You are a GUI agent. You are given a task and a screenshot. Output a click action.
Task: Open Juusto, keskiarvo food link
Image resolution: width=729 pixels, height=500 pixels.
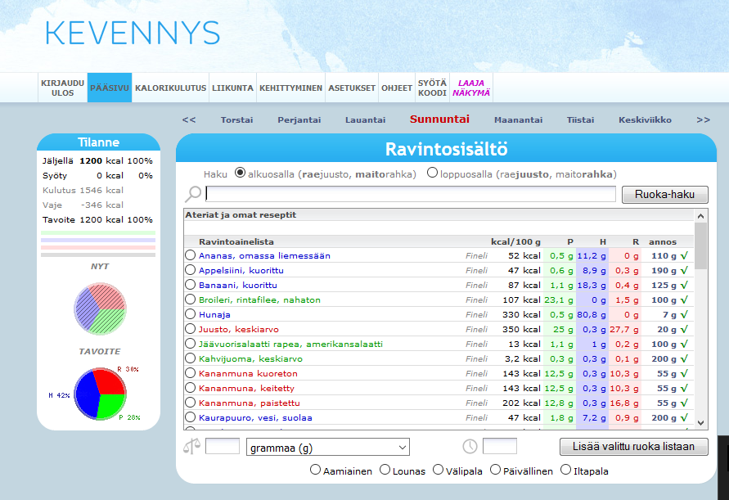[239, 329]
